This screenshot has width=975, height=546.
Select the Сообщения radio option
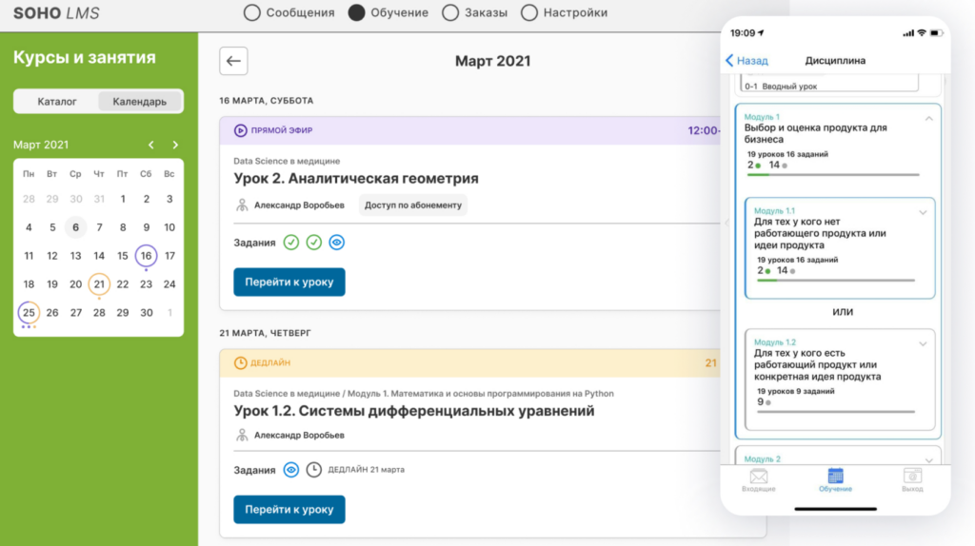point(251,12)
